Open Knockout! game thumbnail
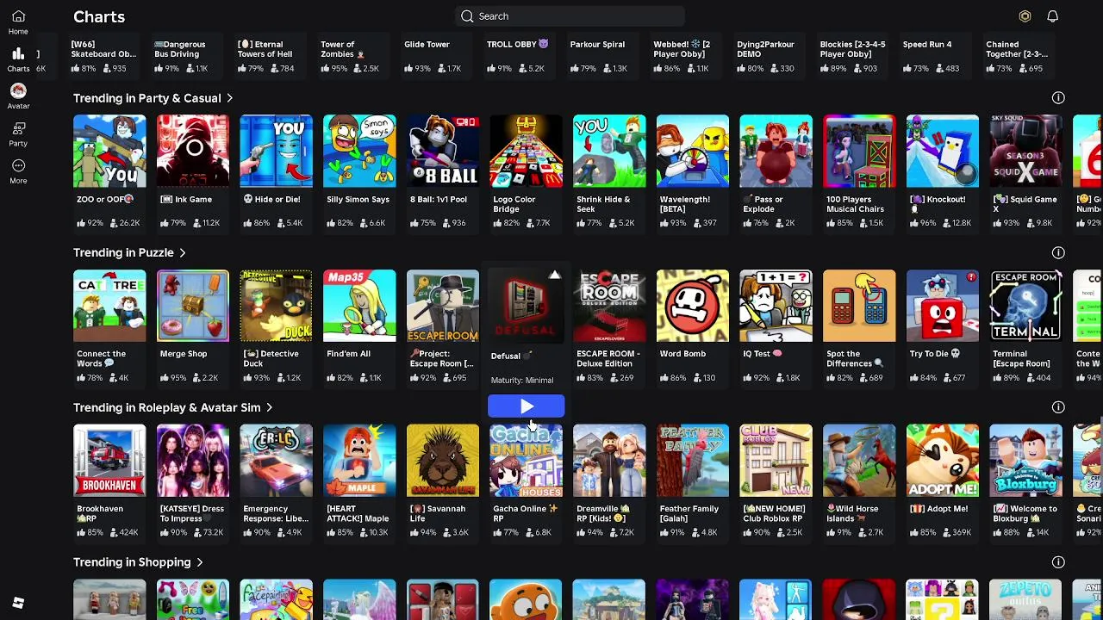Image resolution: width=1103 pixels, height=620 pixels. point(943,151)
